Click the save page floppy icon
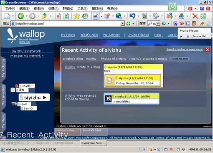 coord(96,16)
